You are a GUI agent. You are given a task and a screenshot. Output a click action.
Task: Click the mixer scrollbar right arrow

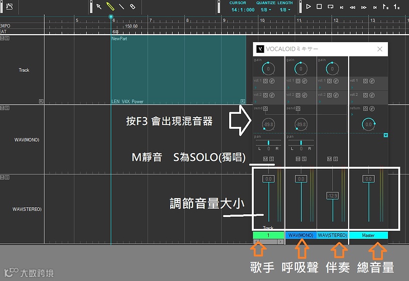(x=280, y=242)
